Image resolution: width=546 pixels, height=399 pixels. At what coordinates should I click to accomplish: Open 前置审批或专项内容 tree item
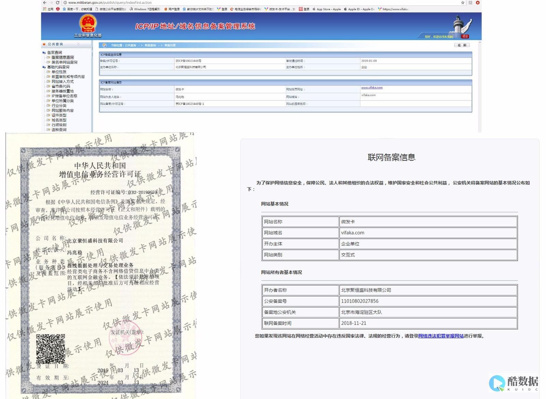68,77
